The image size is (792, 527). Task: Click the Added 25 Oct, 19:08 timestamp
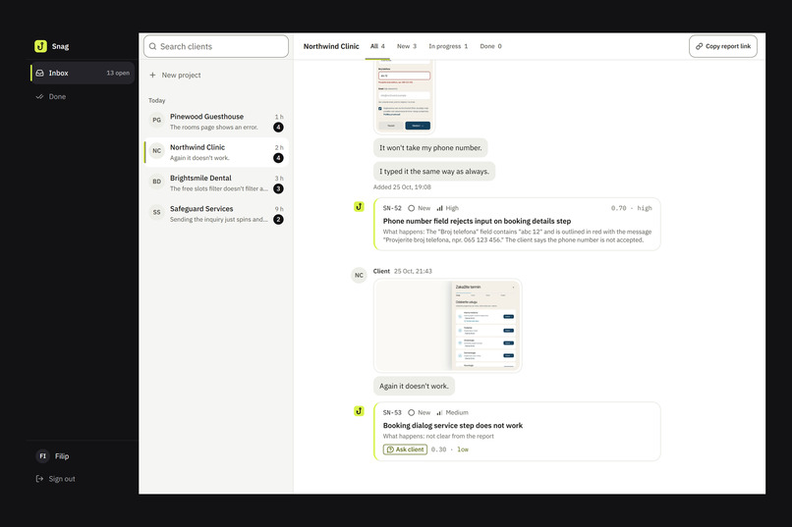pyautogui.click(x=402, y=187)
